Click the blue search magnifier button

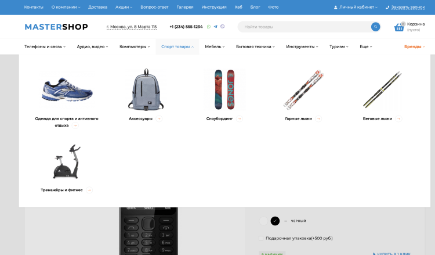pos(375,27)
